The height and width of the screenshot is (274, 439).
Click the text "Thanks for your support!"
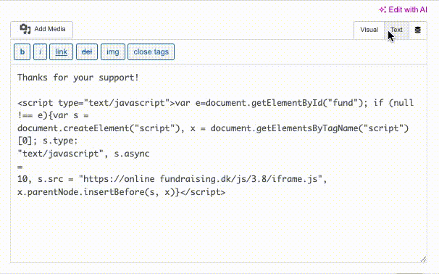tap(78, 78)
